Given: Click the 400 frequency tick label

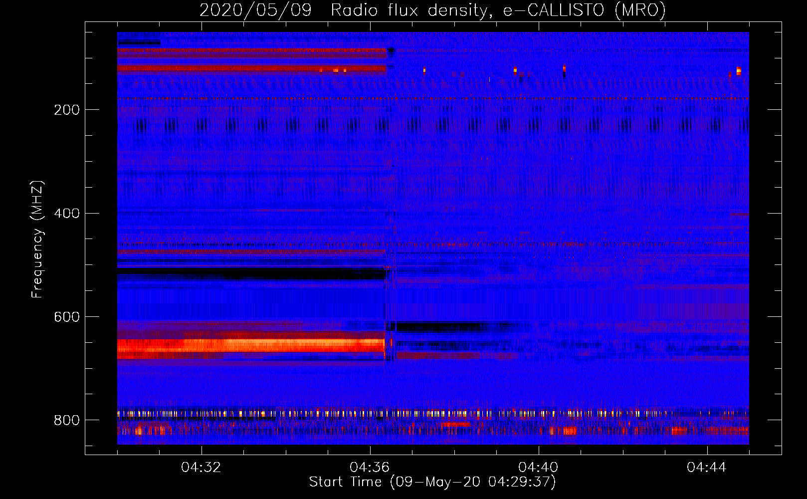Looking at the screenshot, I should click(x=67, y=214).
